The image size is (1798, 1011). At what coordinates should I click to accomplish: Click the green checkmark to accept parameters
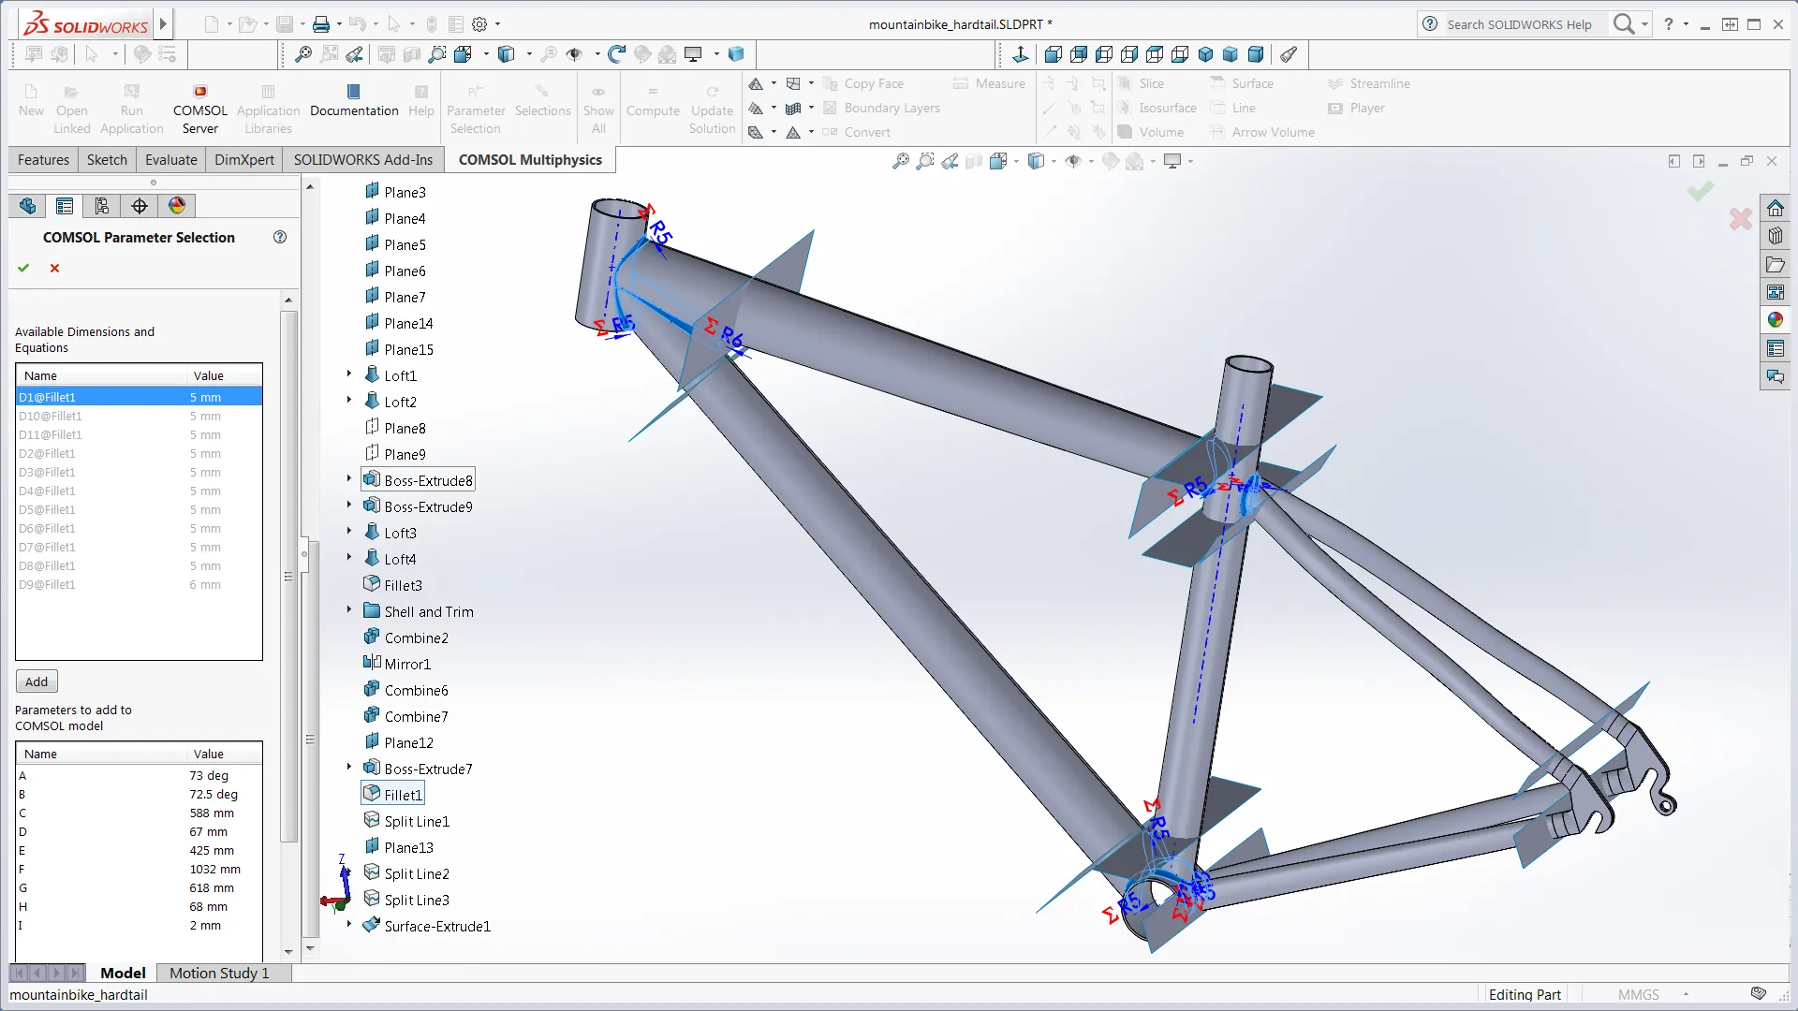coord(23,269)
